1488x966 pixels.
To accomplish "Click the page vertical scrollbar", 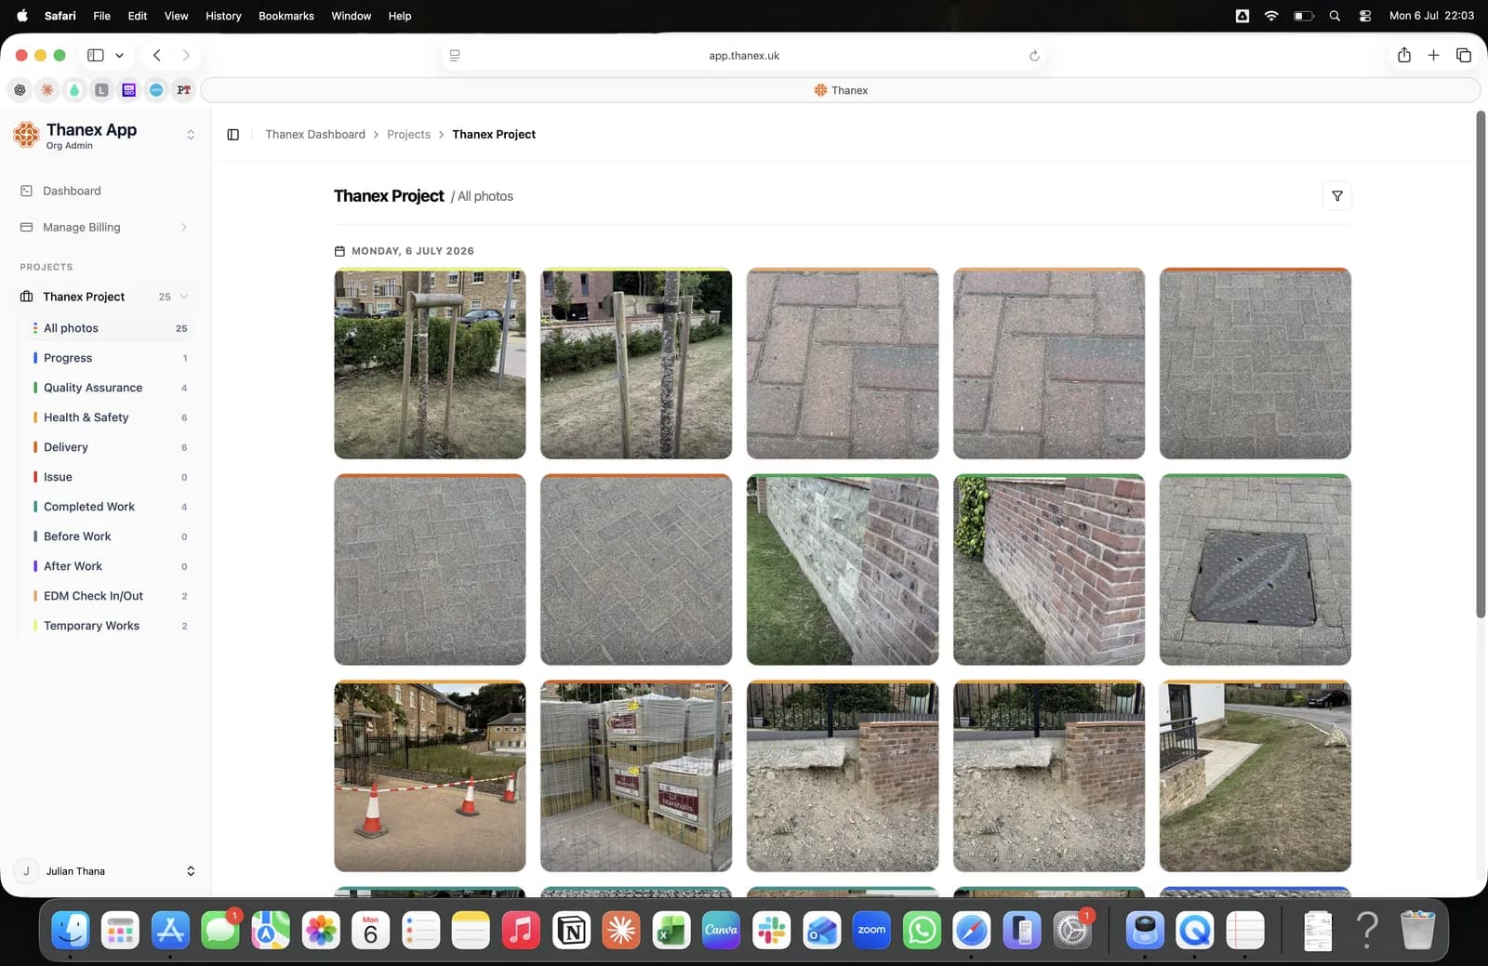I will coord(1481,364).
